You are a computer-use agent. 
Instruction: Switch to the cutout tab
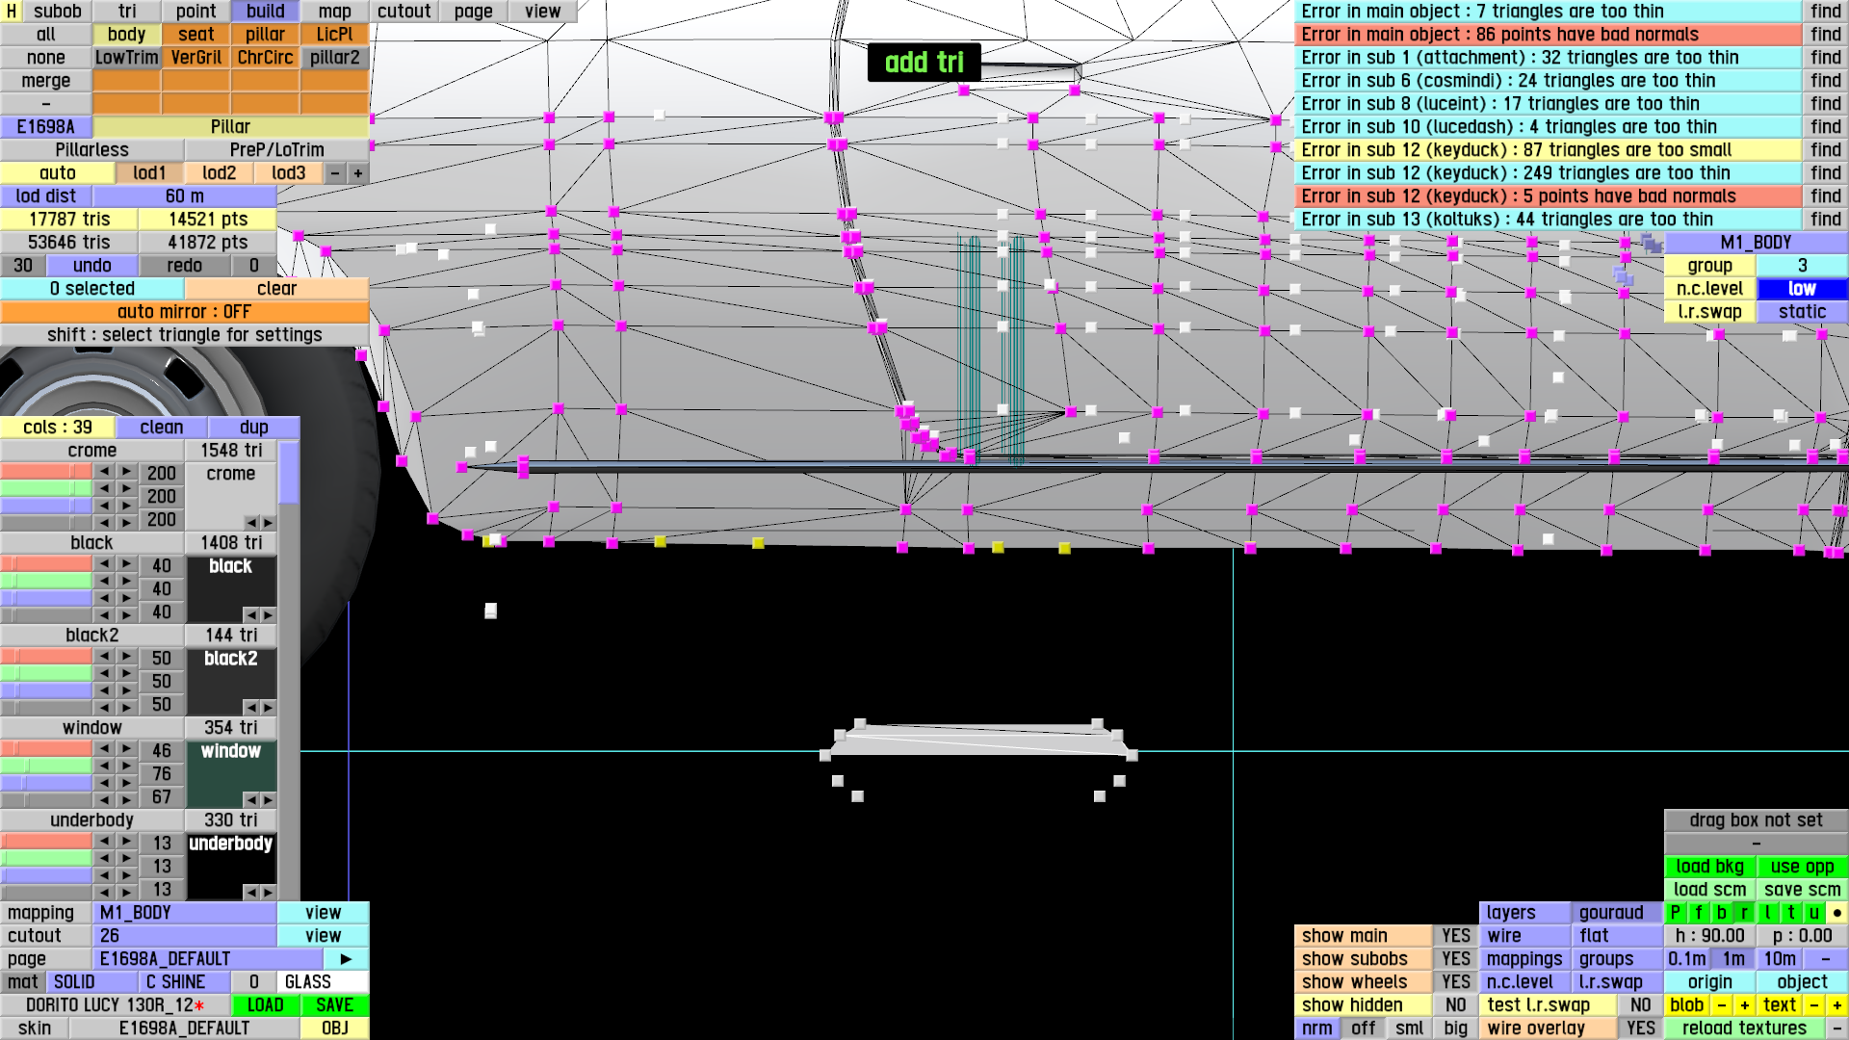tap(404, 11)
